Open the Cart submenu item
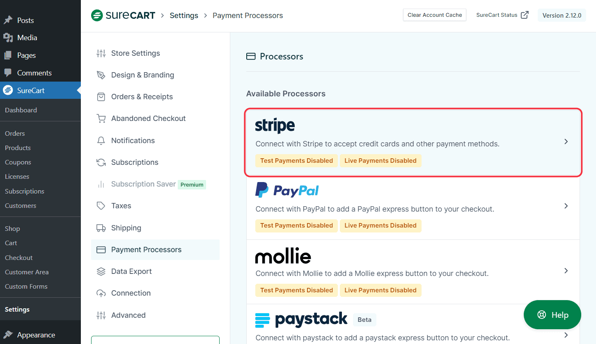596x344 pixels. (11, 243)
